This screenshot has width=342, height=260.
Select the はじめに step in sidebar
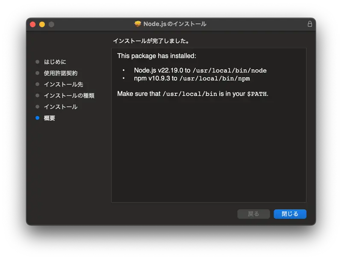coord(55,62)
